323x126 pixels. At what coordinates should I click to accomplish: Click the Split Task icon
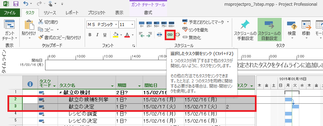point(160,35)
